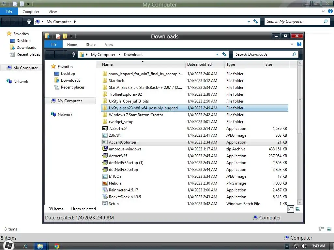Click the Rainmeter-4.5.17 application icon
Viewport: 334px width, 250px height.
(105, 190)
